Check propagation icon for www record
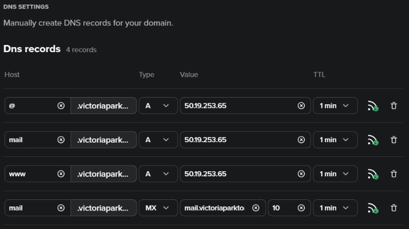 pos(373,174)
